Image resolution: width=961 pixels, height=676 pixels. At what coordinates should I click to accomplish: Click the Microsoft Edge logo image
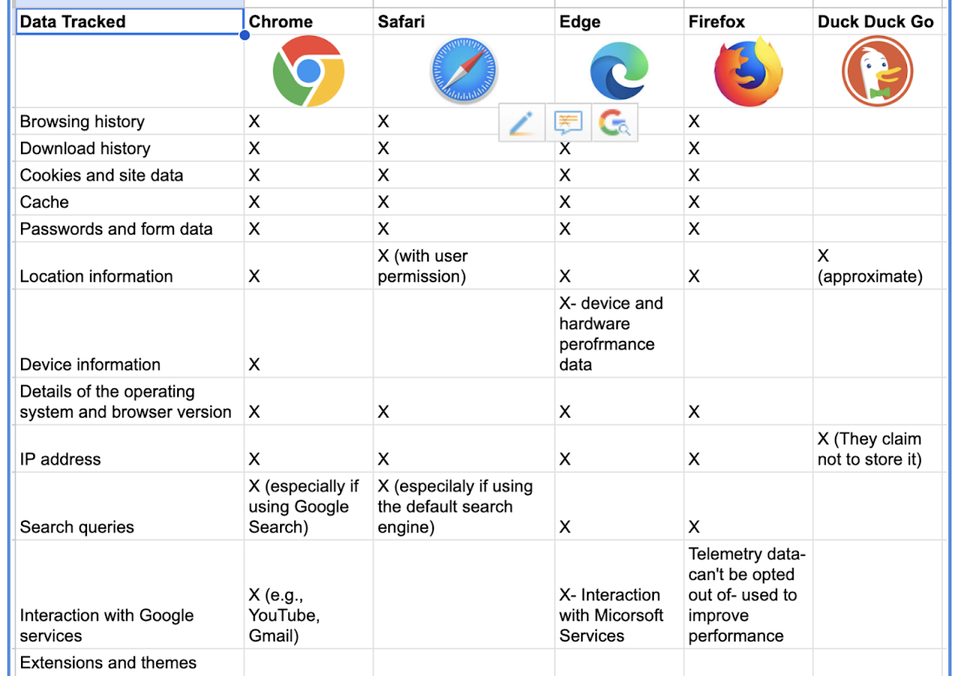619,71
